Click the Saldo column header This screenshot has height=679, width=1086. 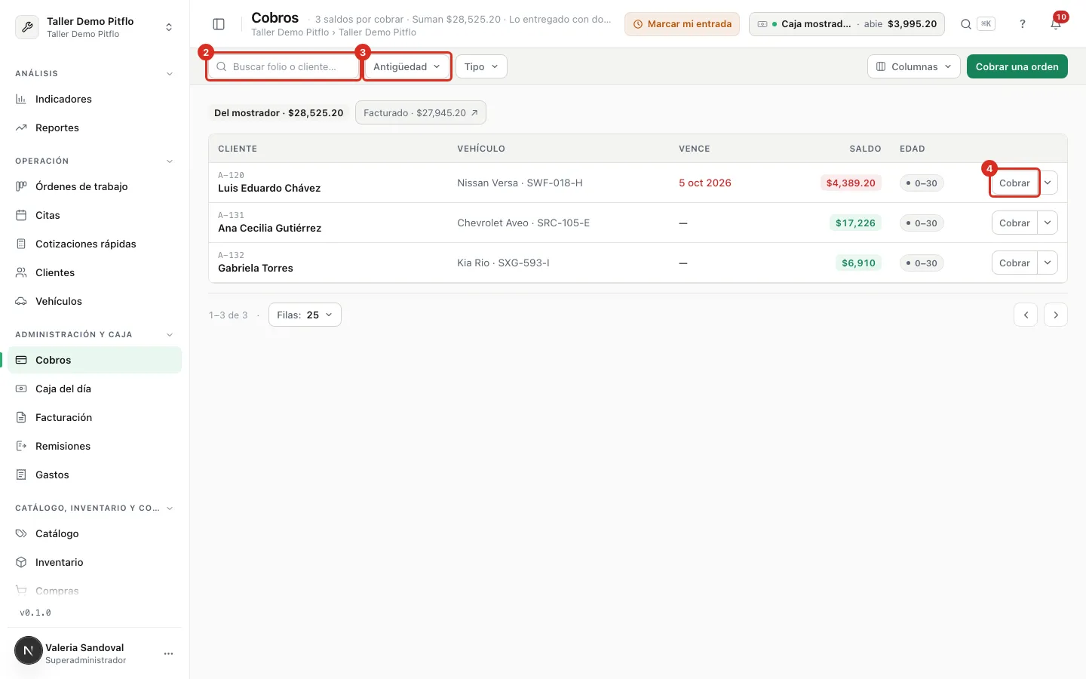pos(865,149)
